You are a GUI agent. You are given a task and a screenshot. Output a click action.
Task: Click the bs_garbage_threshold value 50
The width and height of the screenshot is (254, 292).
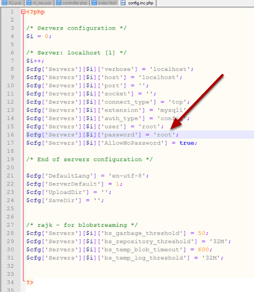click(201, 233)
